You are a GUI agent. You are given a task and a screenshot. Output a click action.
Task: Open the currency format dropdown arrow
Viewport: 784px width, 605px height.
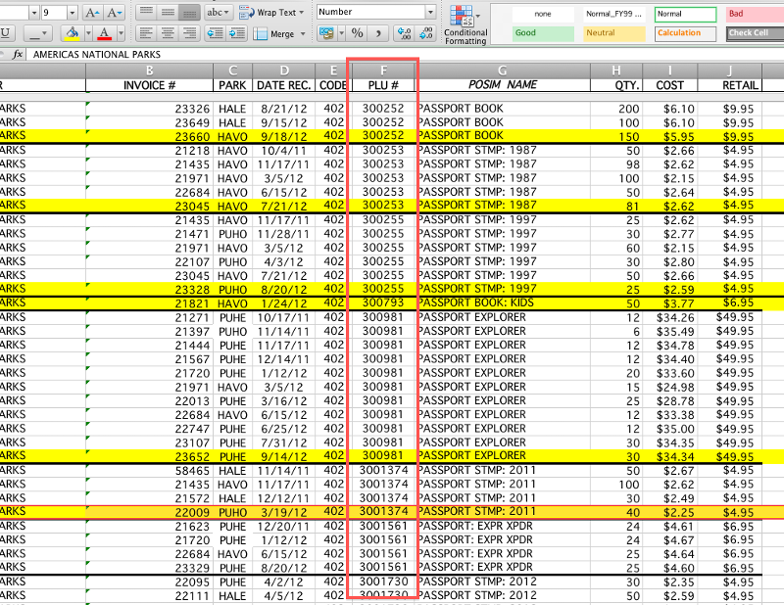point(341,33)
